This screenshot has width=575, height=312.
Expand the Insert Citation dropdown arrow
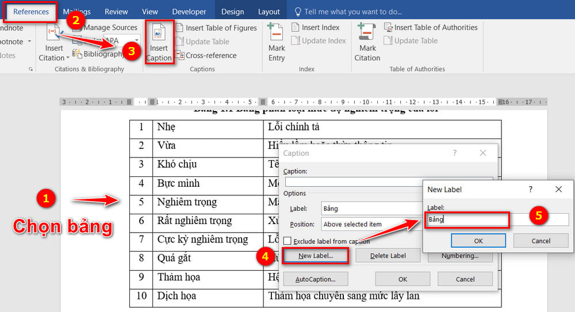68,58
